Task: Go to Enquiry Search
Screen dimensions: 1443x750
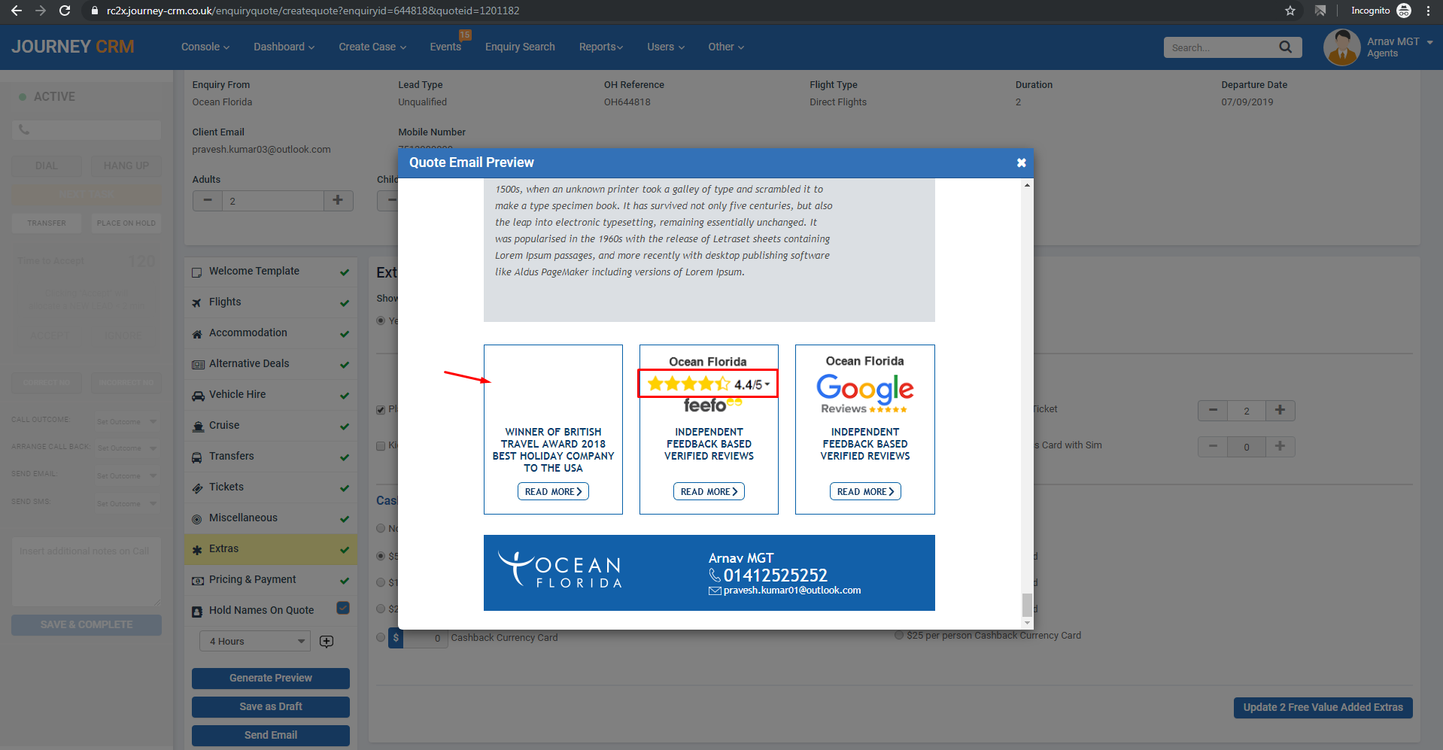Action: [x=520, y=47]
